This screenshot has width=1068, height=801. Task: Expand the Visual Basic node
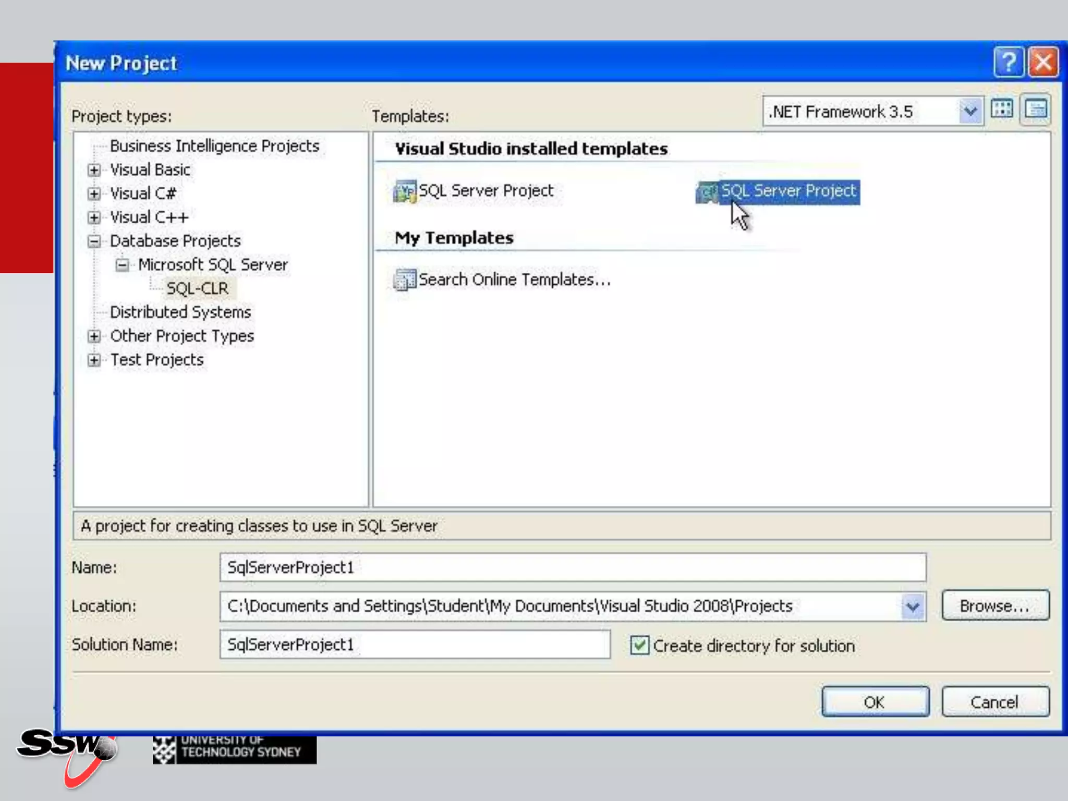pyautogui.click(x=94, y=170)
